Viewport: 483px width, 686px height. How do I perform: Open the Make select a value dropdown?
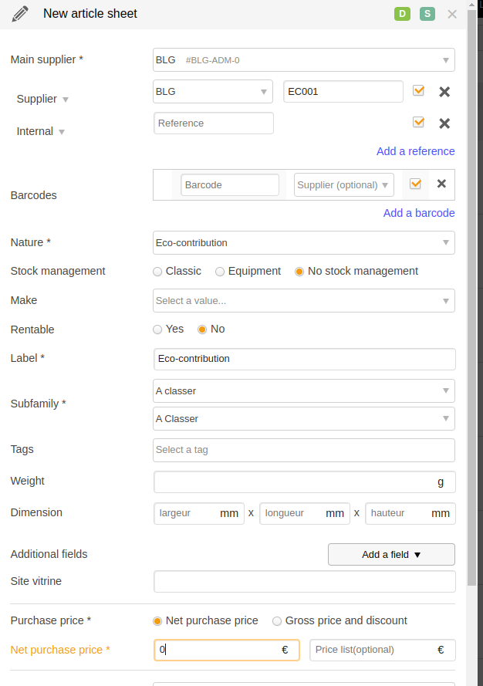304,301
